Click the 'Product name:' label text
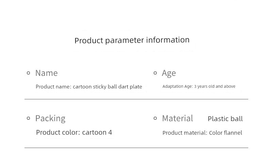The width and height of the screenshot is (272, 165). click(53, 87)
